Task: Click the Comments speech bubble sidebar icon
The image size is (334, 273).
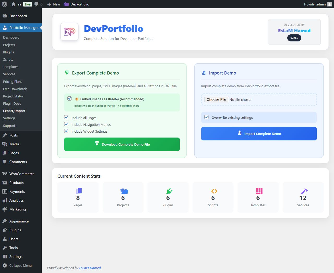Action: click(5, 162)
